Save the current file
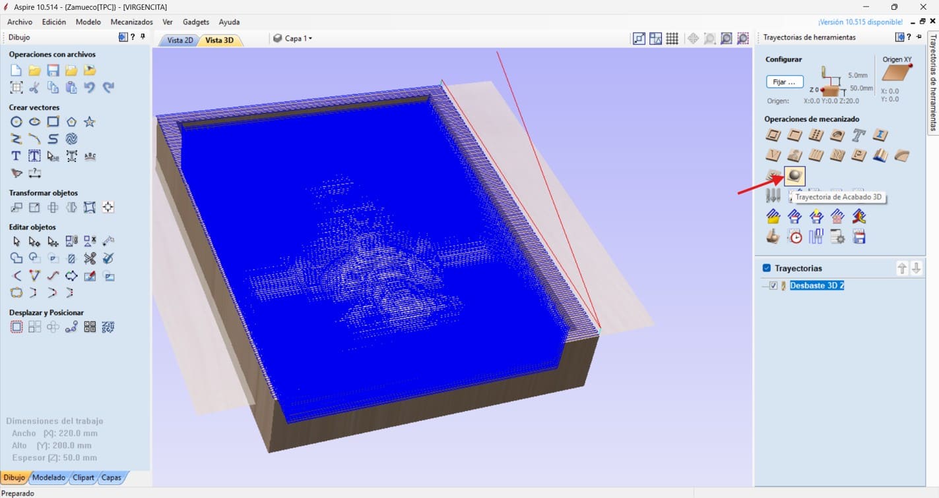The width and height of the screenshot is (939, 498). [53, 70]
